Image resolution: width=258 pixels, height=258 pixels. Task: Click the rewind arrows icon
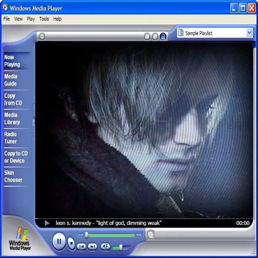tap(80, 235)
